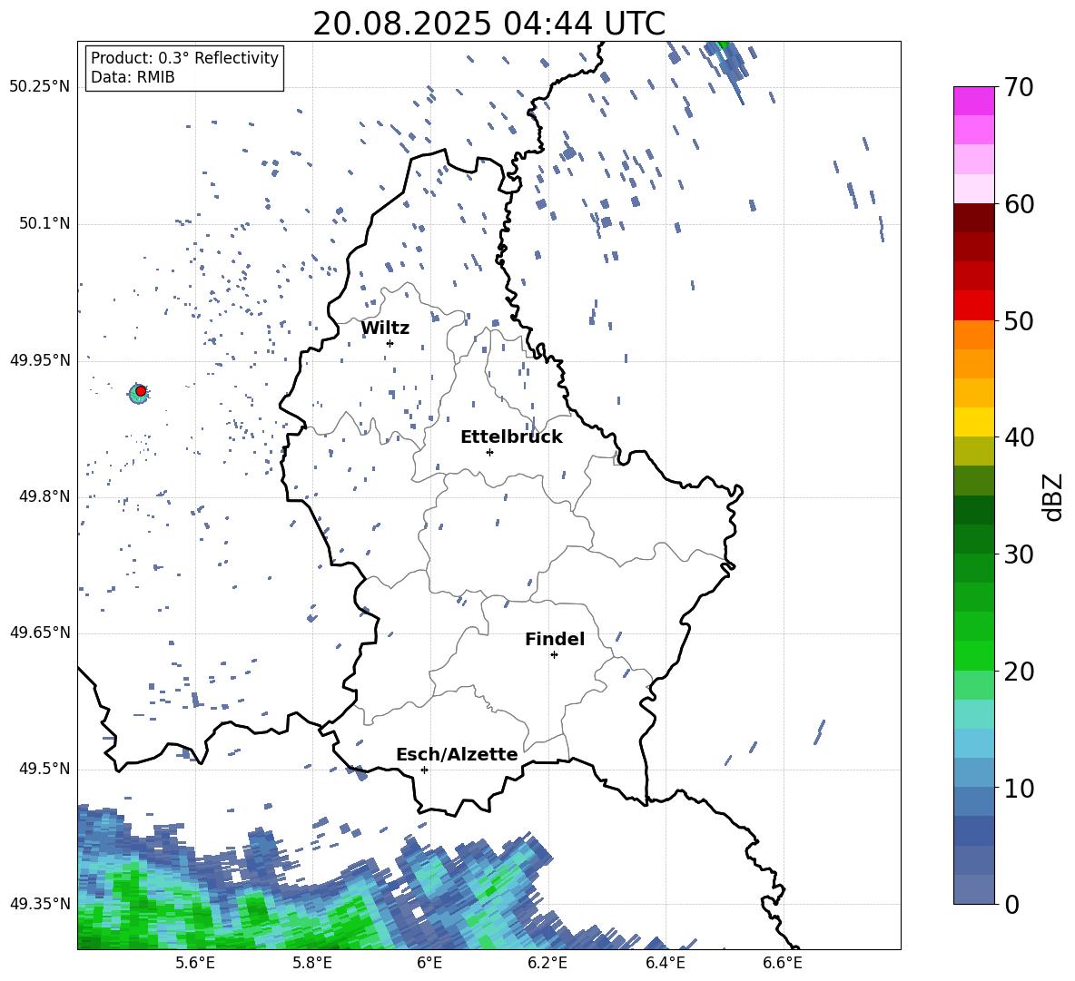Click the colorbar tick value 60

[1019, 204]
